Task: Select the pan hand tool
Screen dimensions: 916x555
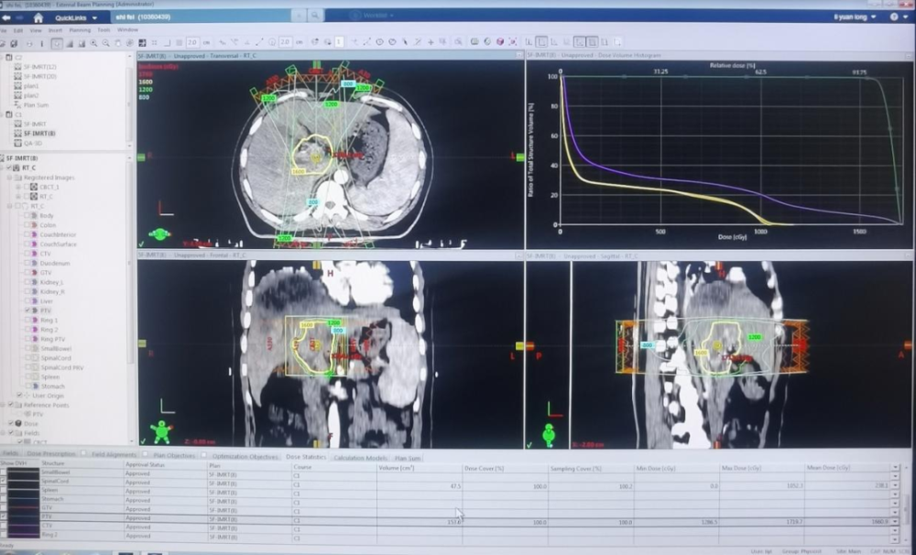Action: pyautogui.click(x=117, y=43)
